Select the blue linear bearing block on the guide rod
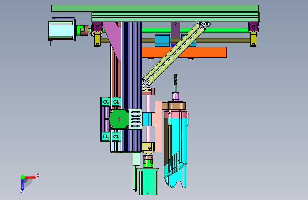This screenshot has width=308, height=200. point(162,41)
